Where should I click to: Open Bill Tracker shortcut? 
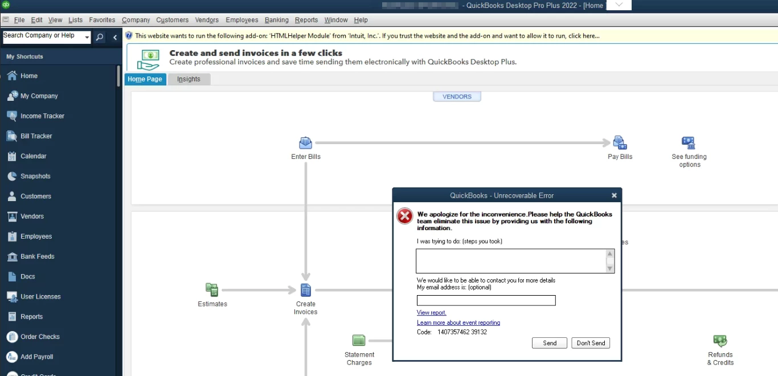(x=36, y=136)
